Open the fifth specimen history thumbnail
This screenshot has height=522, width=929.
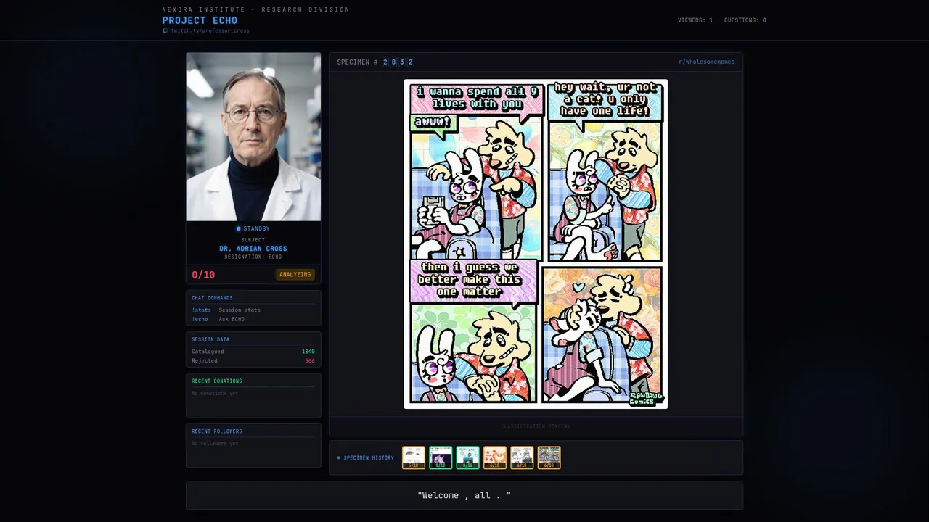point(522,457)
